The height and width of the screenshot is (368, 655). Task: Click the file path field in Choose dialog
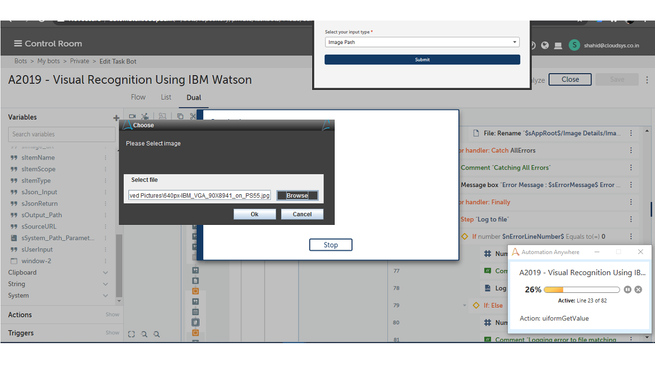click(200, 196)
